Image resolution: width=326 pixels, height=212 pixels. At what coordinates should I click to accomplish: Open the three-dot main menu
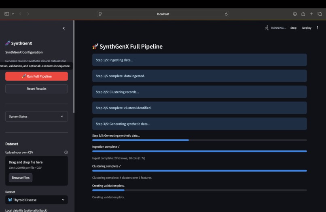pyautogui.click(x=318, y=28)
